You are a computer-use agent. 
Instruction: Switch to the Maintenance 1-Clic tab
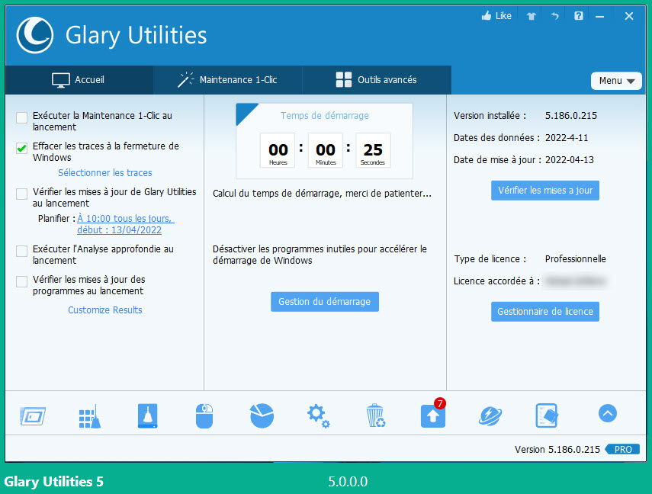pos(228,80)
